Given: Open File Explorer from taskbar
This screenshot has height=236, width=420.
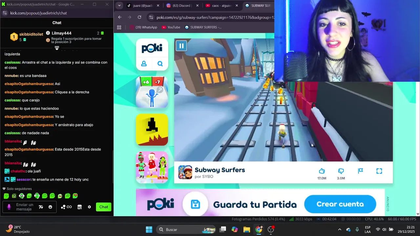Looking at the screenshot, I should click(247, 229).
